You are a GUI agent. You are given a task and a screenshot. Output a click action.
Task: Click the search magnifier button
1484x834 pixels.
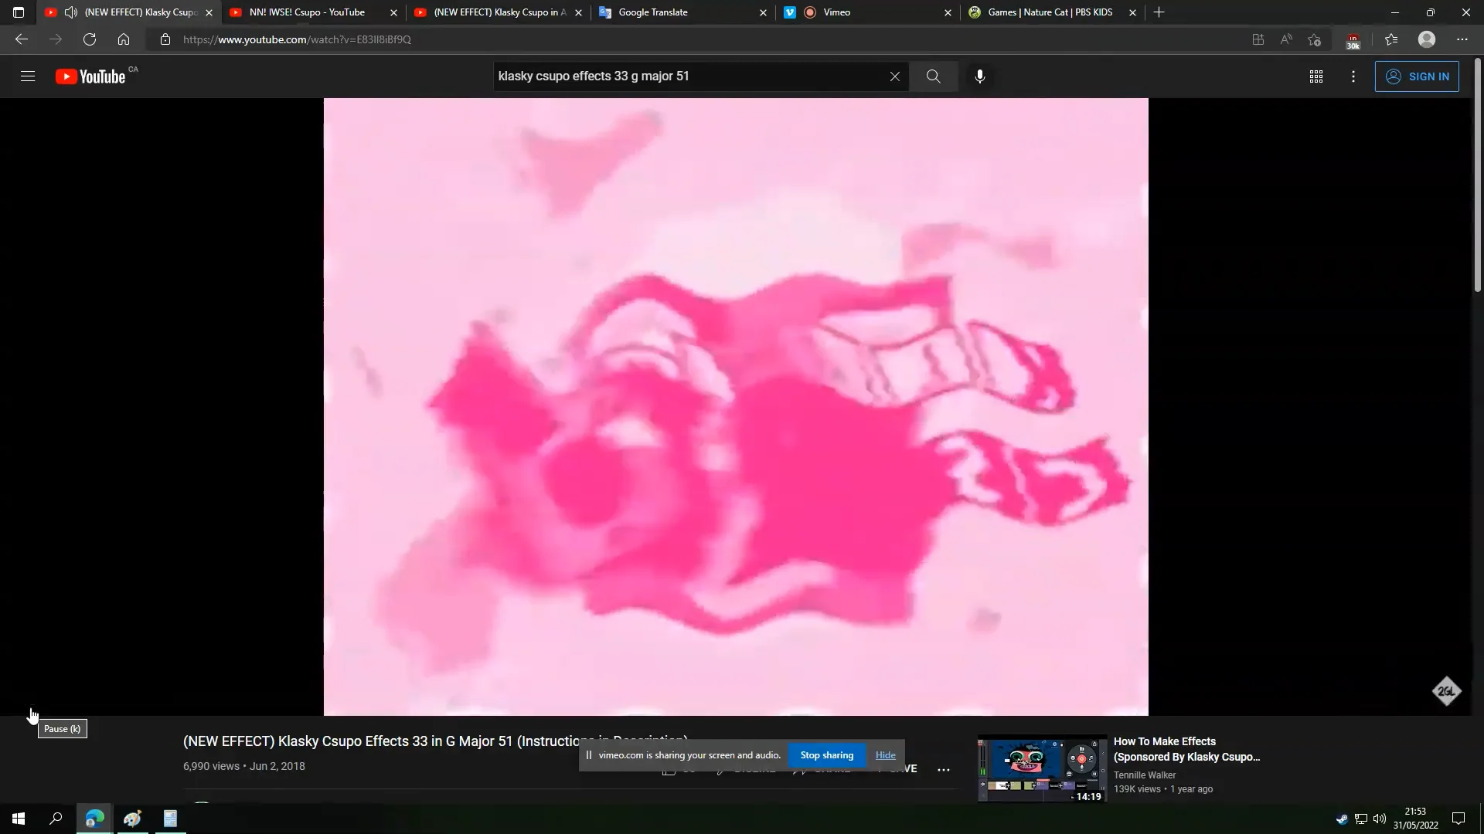click(x=933, y=76)
